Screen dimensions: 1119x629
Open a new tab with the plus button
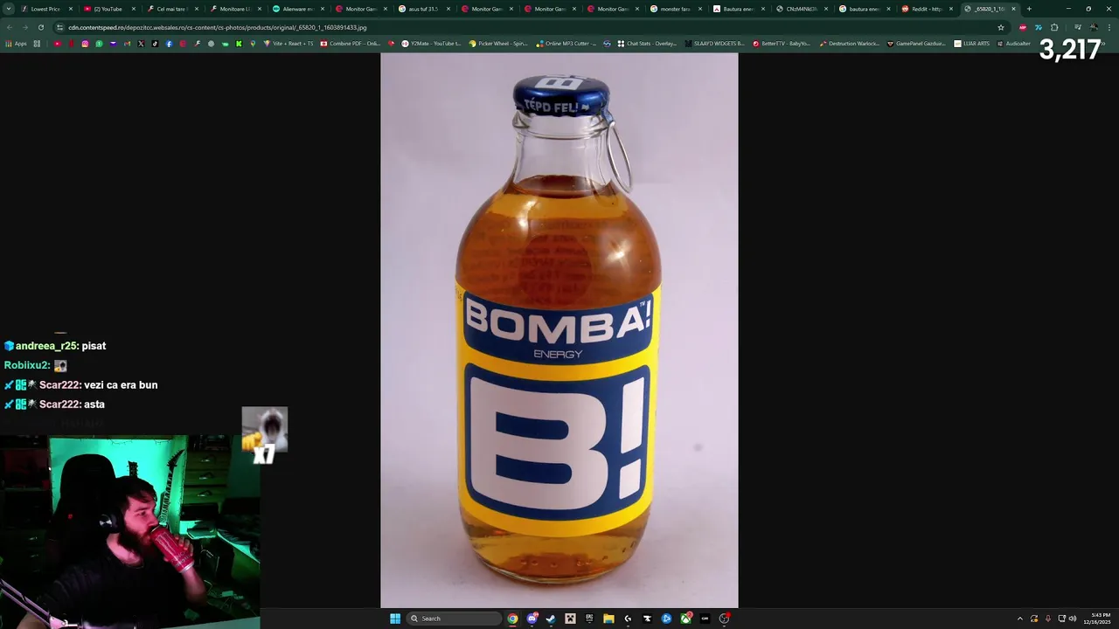[1029, 9]
